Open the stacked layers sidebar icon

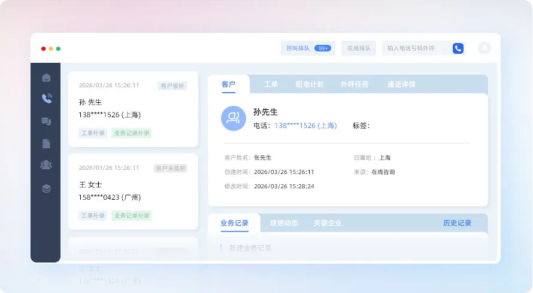click(46, 188)
